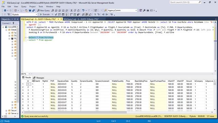Open the Undo history dropdown arrow
The height and width of the screenshot is (123, 218).
point(86,11)
